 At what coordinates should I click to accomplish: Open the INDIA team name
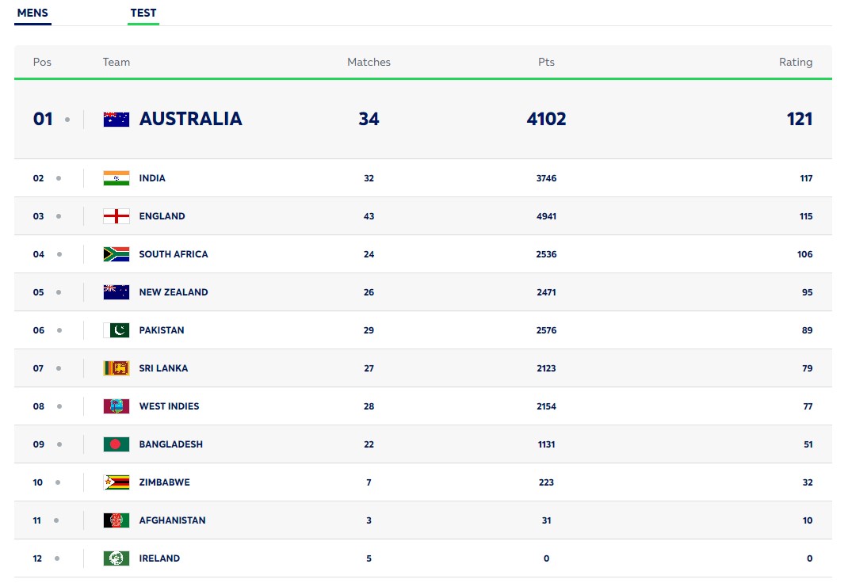coord(152,178)
